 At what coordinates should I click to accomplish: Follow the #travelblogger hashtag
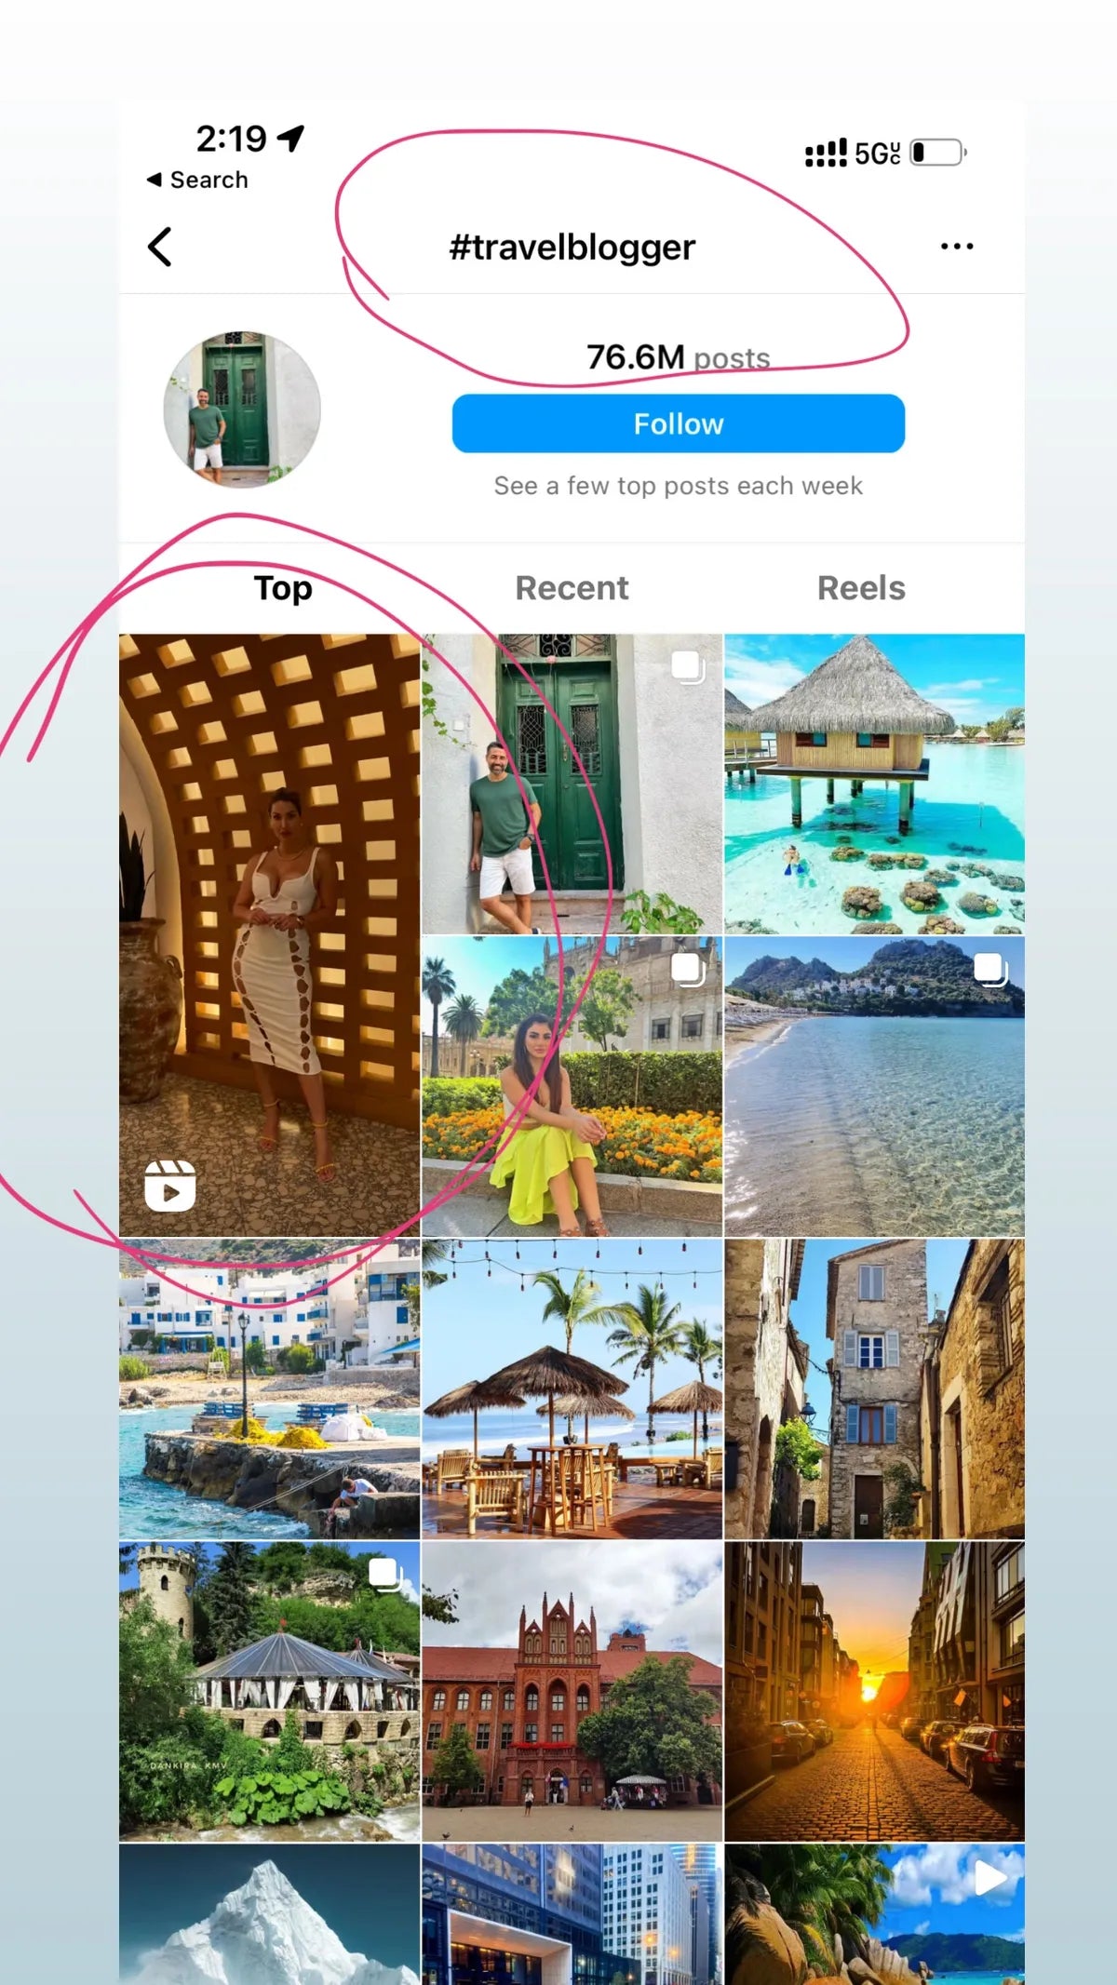click(679, 423)
